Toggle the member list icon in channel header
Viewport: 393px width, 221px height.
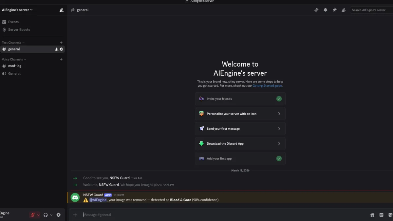(x=344, y=10)
